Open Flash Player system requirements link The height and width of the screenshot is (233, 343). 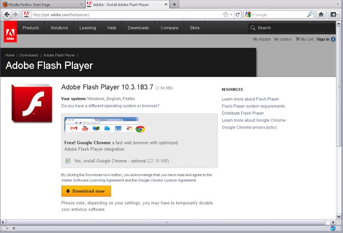click(x=253, y=106)
